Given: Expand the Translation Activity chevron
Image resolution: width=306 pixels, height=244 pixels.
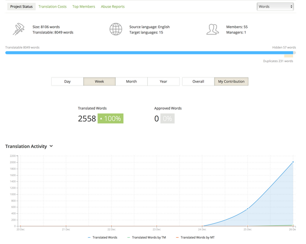Looking at the screenshot, I should pos(51,146).
